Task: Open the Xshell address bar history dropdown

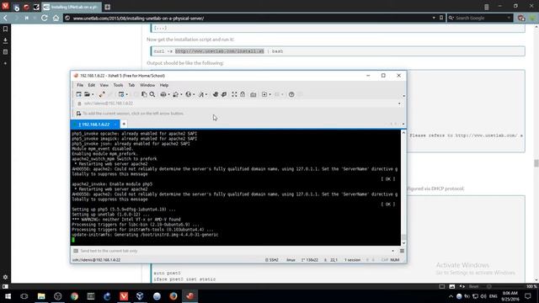Action: coord(399,104)
